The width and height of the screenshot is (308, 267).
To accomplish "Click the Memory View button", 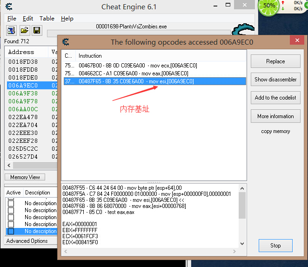I will tap(25, 177).
